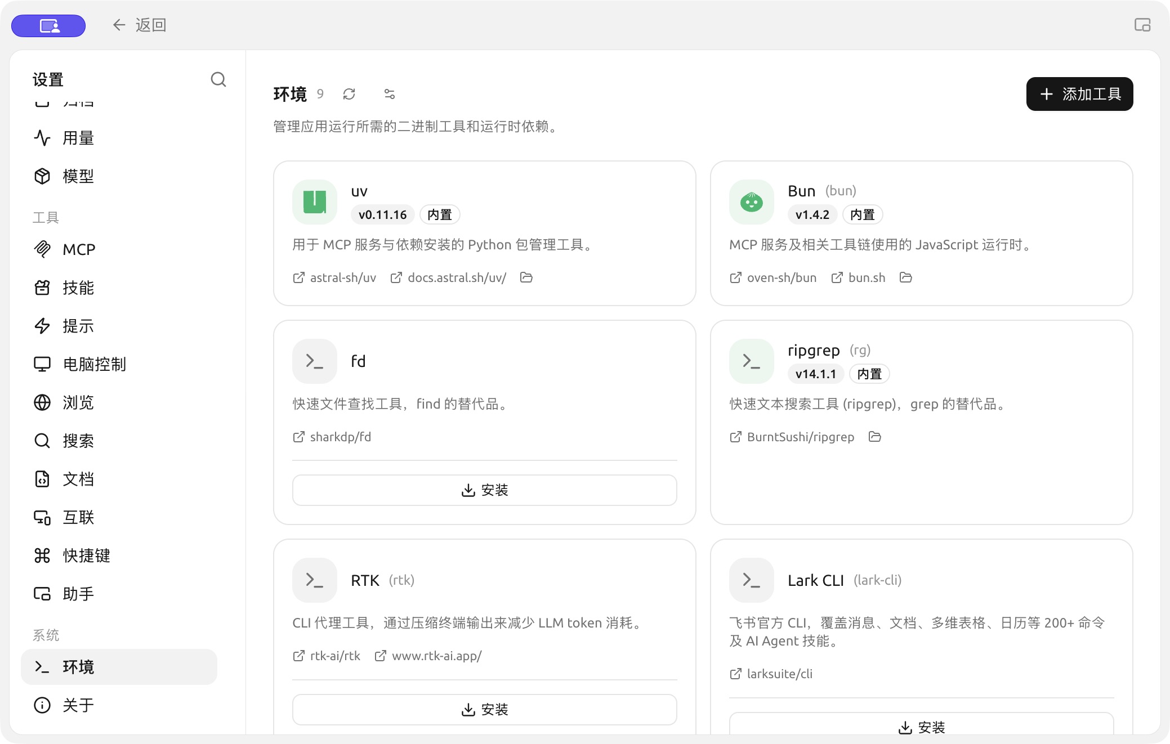
Task: Select 技能 in the sidebar
Action: click(119, 288)
